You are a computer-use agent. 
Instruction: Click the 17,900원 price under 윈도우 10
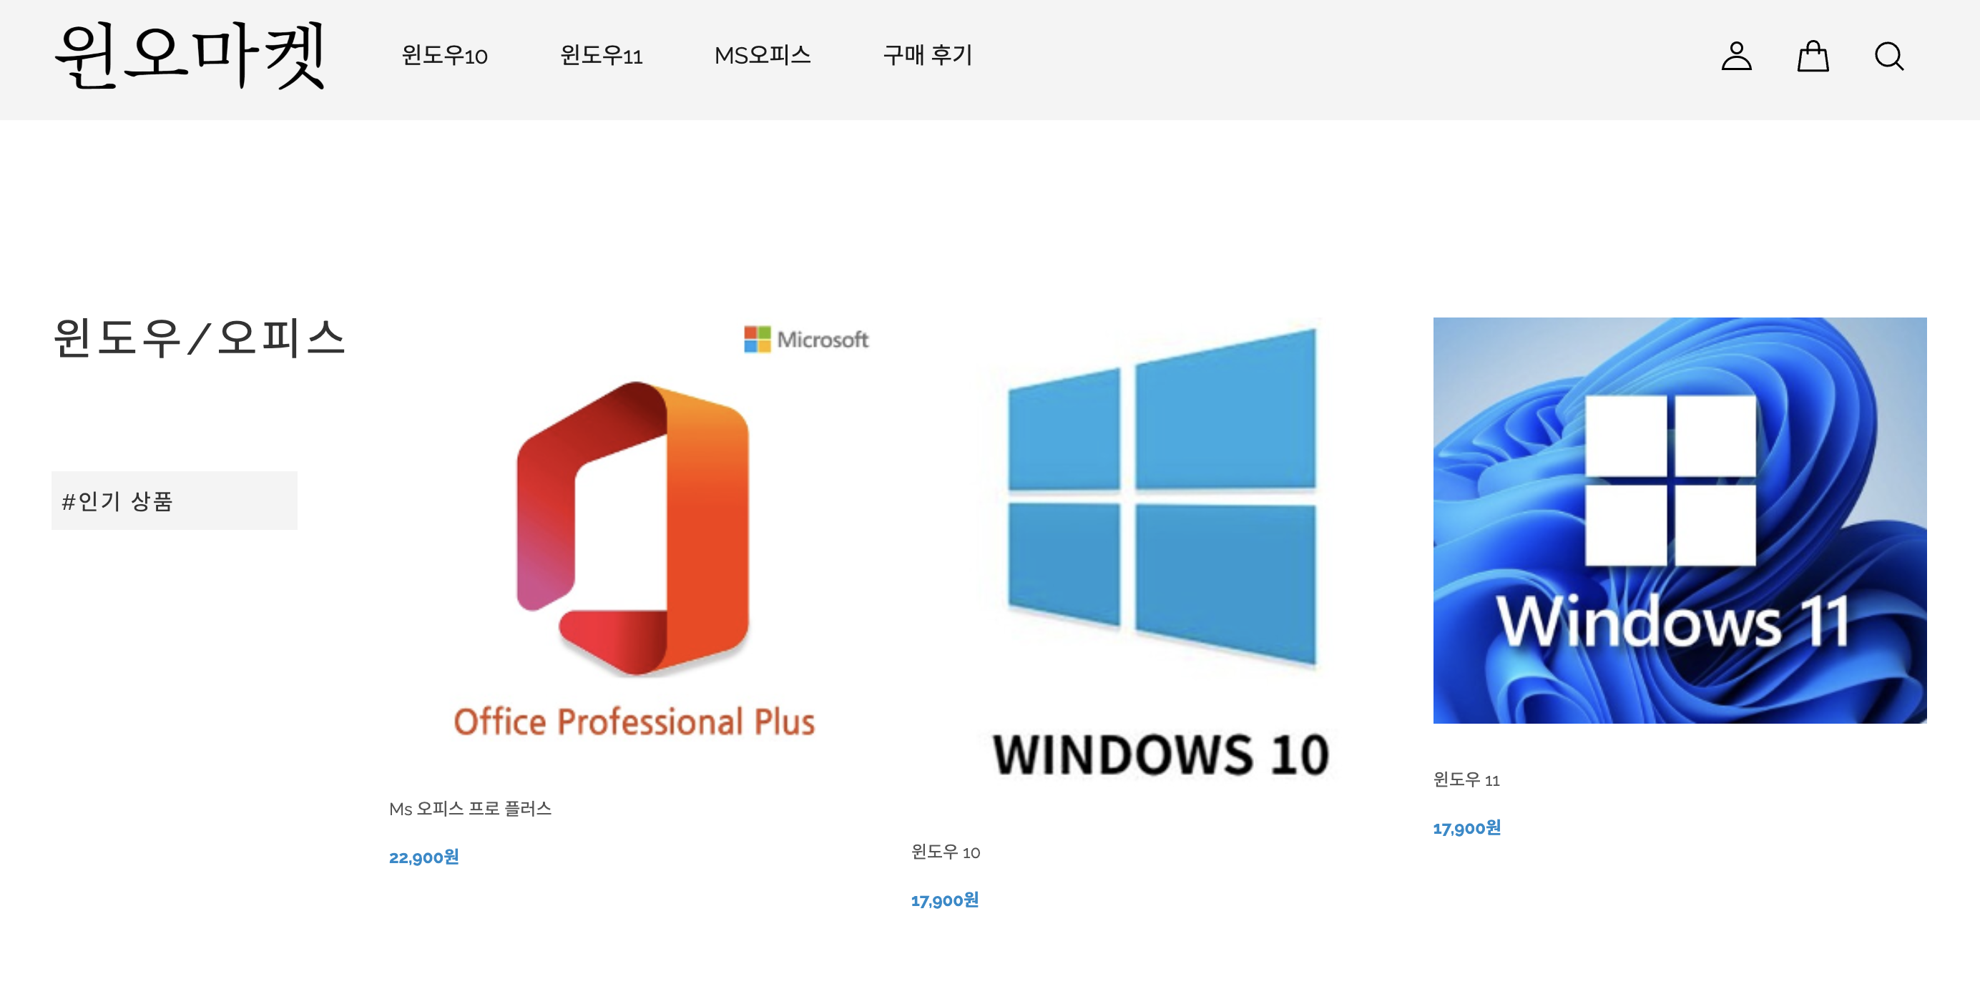pyautogui.click(x=944, y=900)
